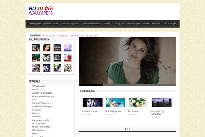The width and height of the screenshot is (205, 137).
Task: Open Nature in the top navigation bar
Action: tap(146, 24)
